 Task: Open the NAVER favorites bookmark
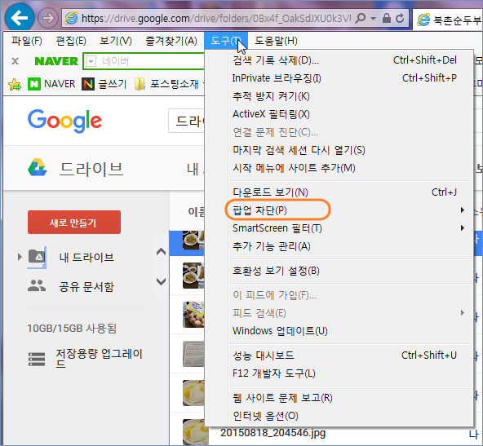(51, 84)
